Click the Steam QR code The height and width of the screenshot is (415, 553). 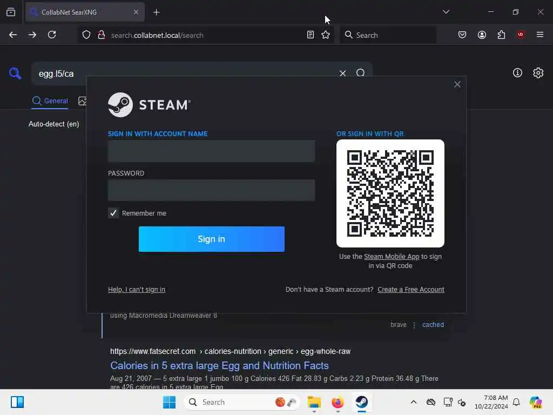pyautogui.click(x=390, y=193)
